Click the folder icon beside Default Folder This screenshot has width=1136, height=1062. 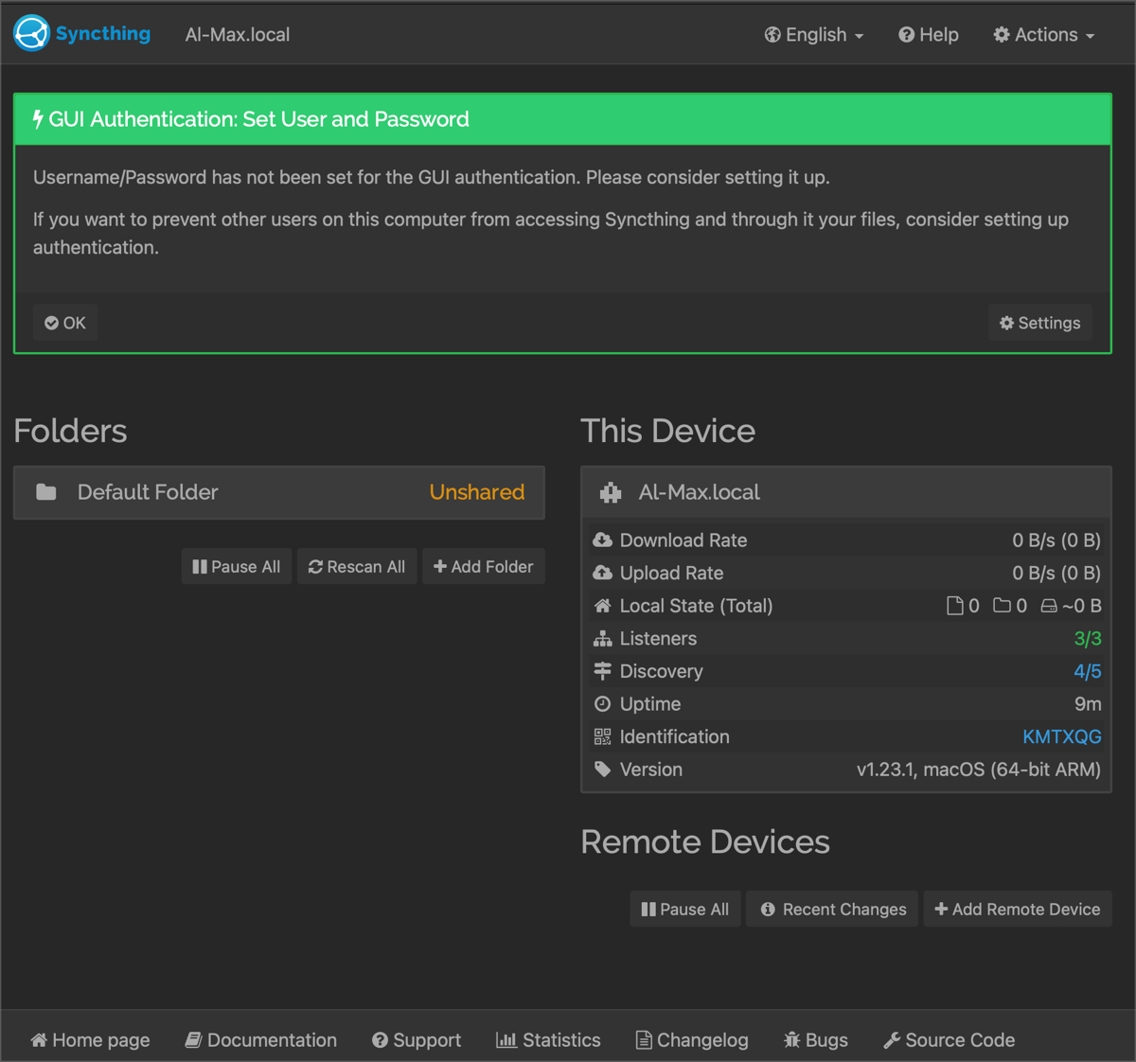(46, 492)
